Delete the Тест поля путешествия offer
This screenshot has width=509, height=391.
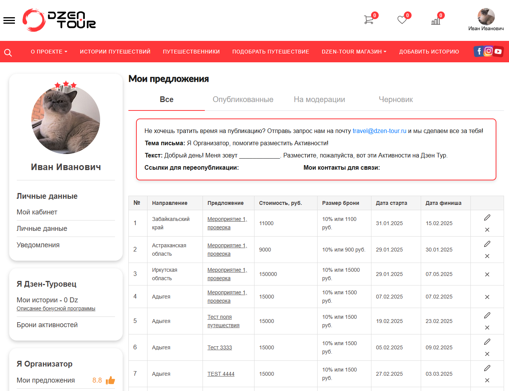click(487, 328)
